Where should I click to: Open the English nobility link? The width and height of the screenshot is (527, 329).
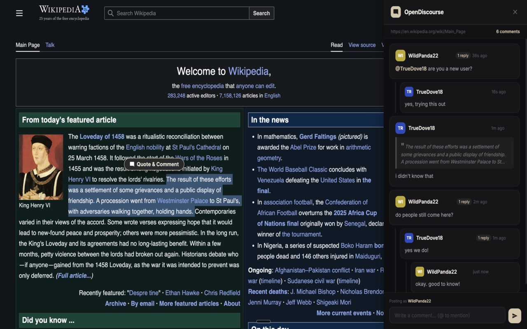145,147
